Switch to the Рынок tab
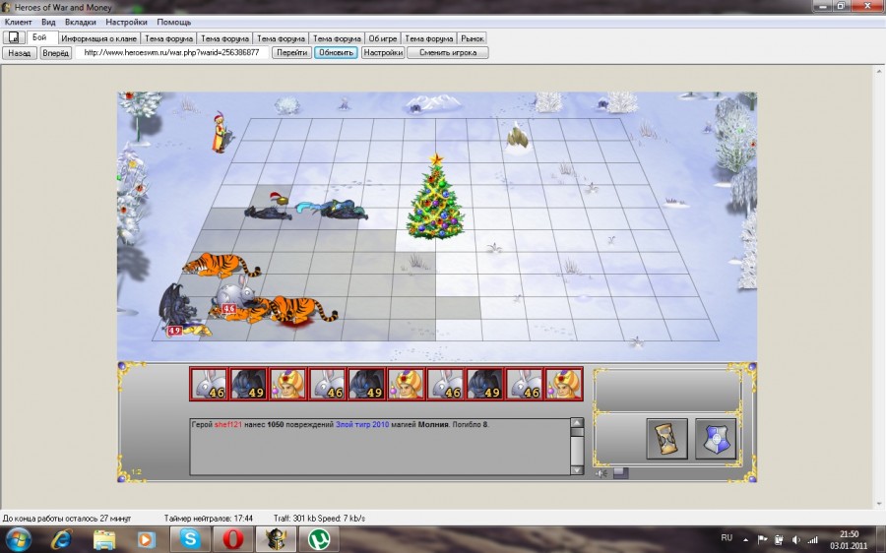886x553 pixels. [472, 38]
